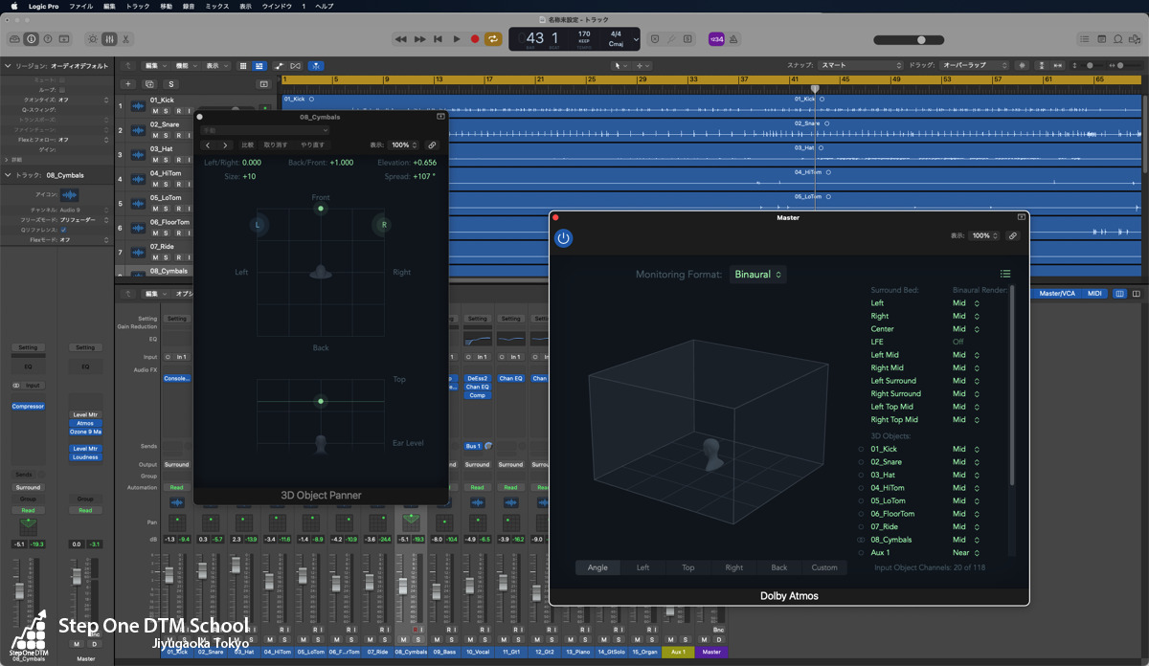Add a new track with plus button
The image size is (1149, 666).
pos(129,84)
